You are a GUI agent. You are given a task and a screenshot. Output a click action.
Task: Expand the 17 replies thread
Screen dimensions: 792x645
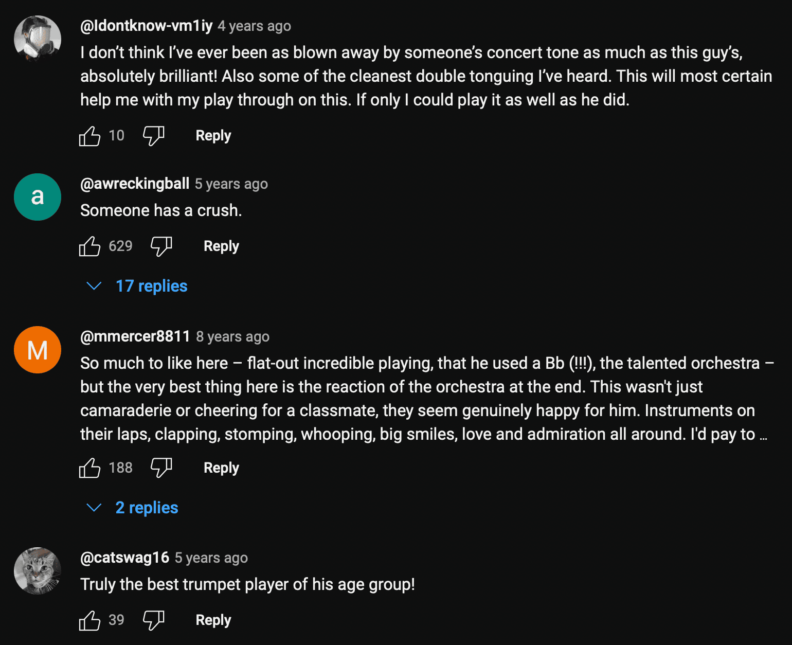tap(151, 286)
